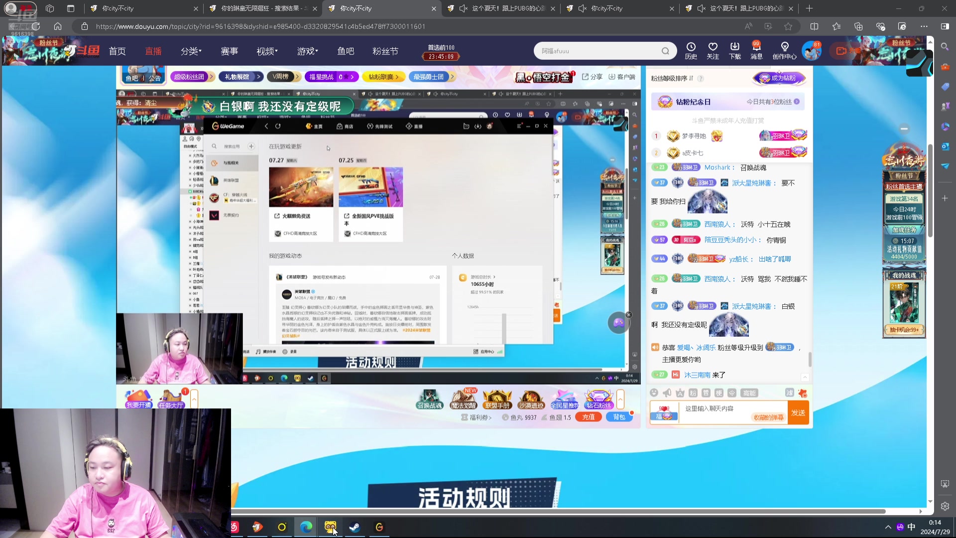Open the 背包 backpack button
This screenshot has height=538, width=956.
[x=619, y=417]
